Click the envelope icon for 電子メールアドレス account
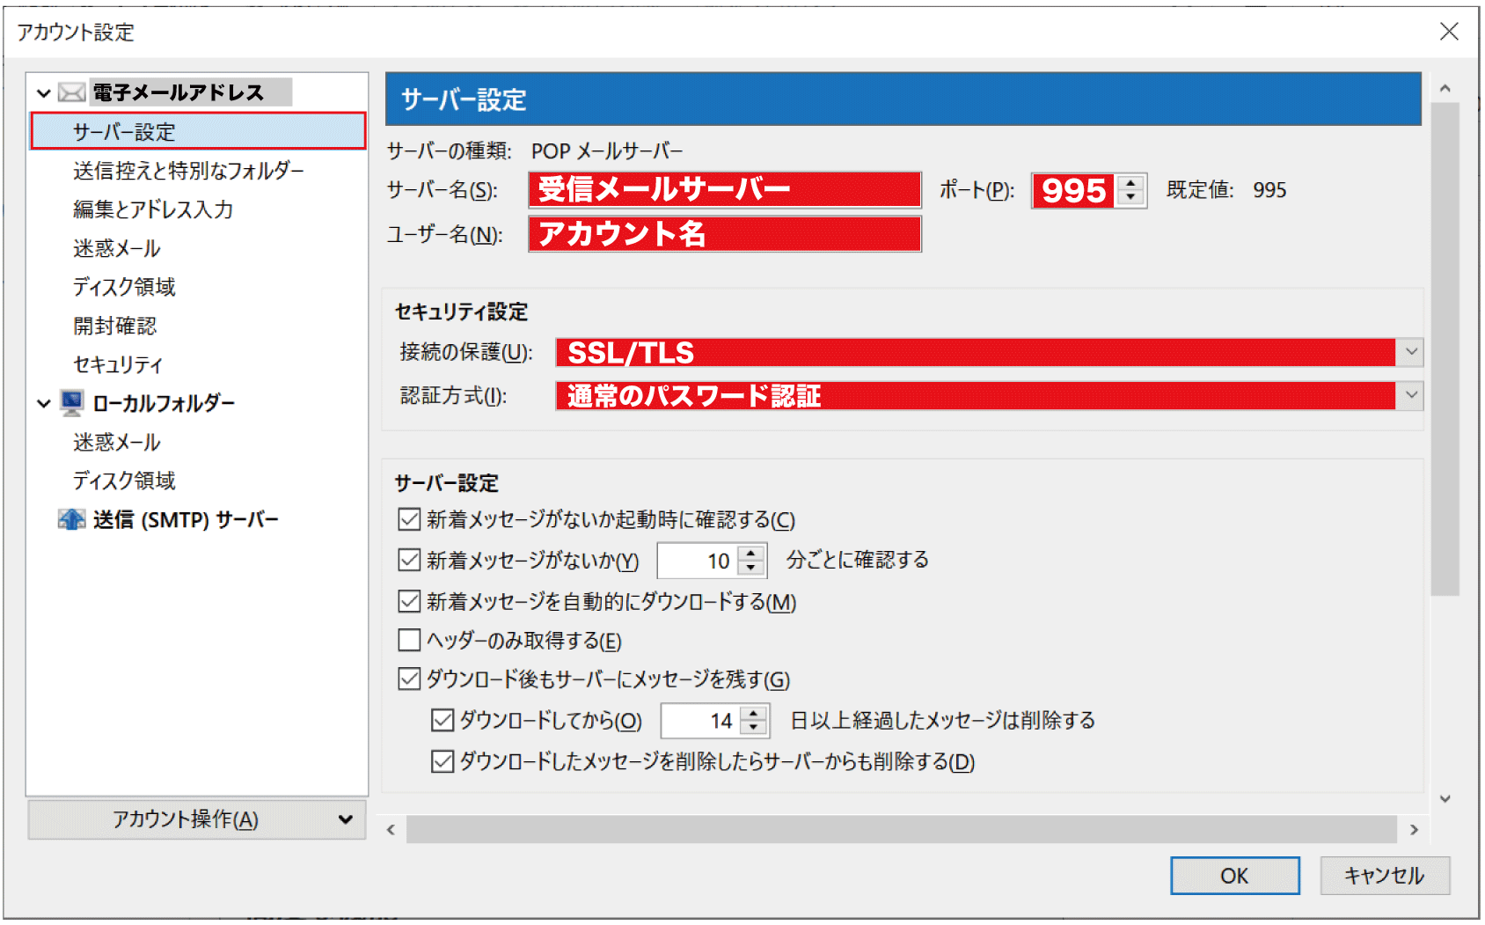Screen dimensions: 1485x925 coord(71,92)
